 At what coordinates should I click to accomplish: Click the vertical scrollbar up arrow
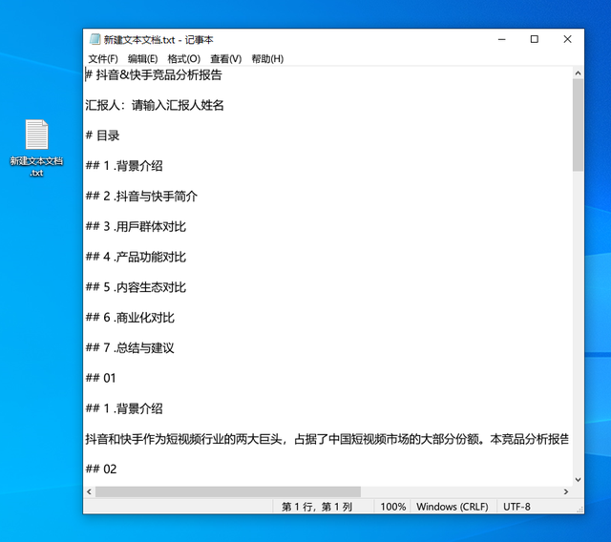pos(578,73)
